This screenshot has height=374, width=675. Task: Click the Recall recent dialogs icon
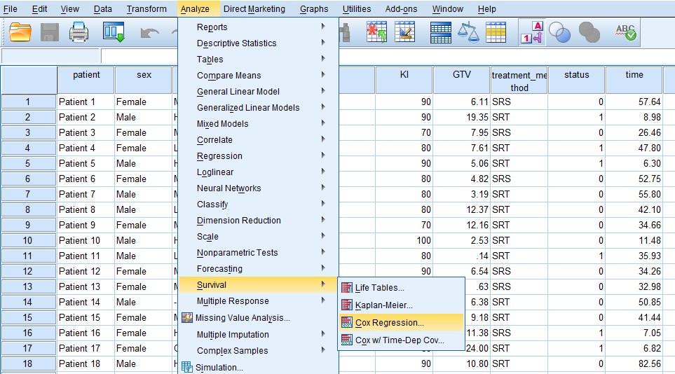[114, 32]
